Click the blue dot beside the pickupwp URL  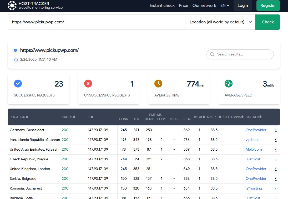point(16,50)
